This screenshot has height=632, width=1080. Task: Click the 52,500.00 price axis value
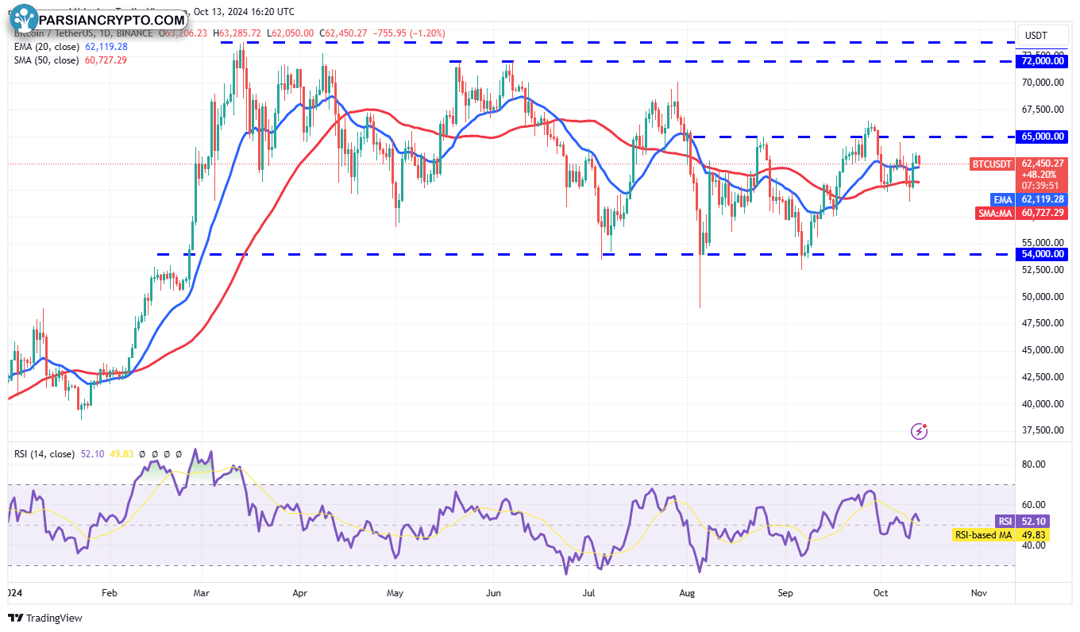[1043, 270]
